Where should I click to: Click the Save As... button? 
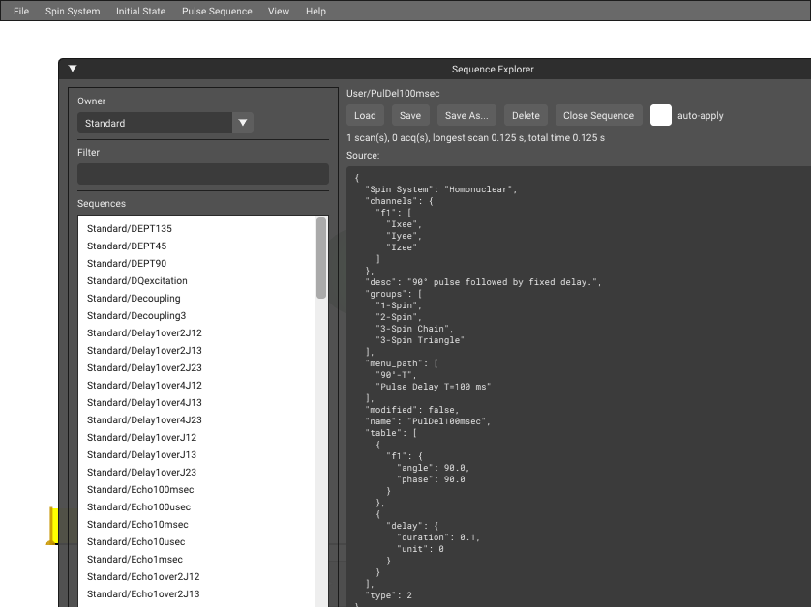pos(466,115)
